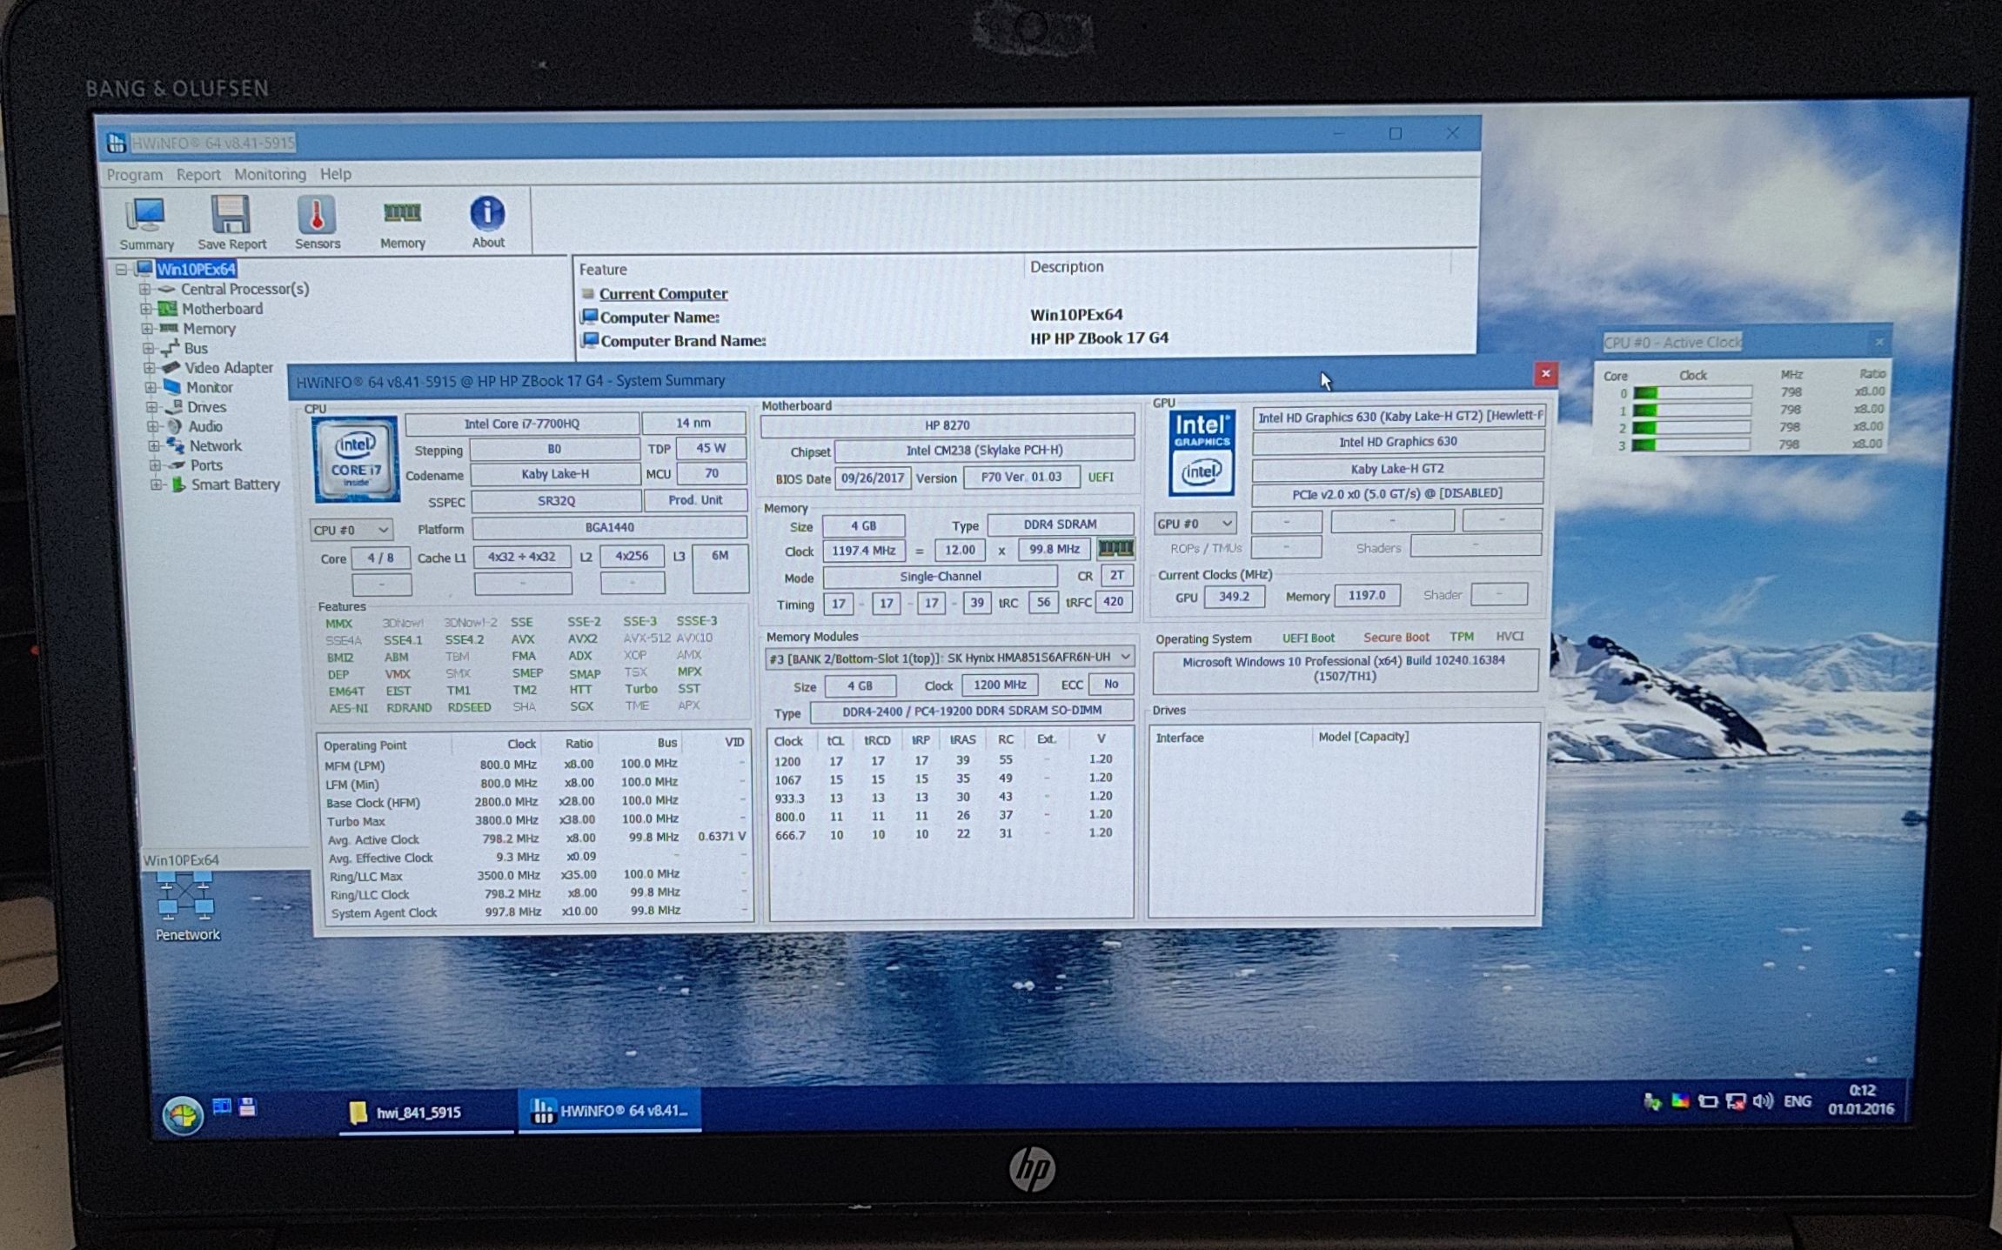Click the rainbow-colored tray icon
The height and width of the screenshot is (1250, 2002).
pyautogui.click(x=1679, y=1102)
